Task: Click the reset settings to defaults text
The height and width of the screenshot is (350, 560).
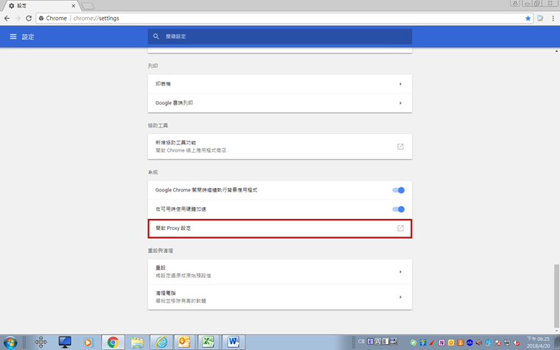Action: click(x=183, y=276)
